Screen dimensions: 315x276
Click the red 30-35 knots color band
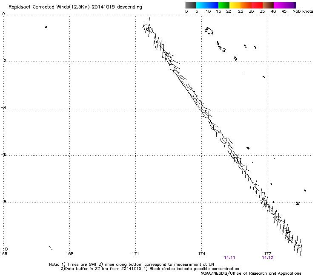(257, 5)
